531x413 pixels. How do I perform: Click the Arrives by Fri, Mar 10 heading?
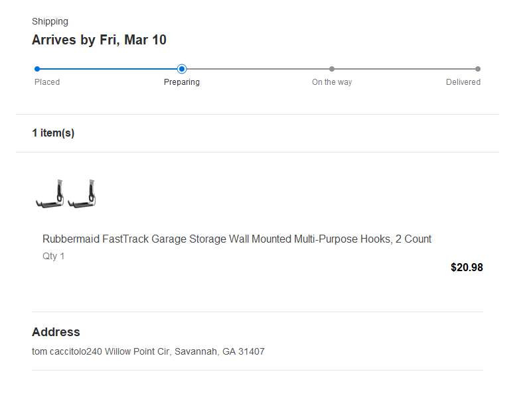[99, 40]
